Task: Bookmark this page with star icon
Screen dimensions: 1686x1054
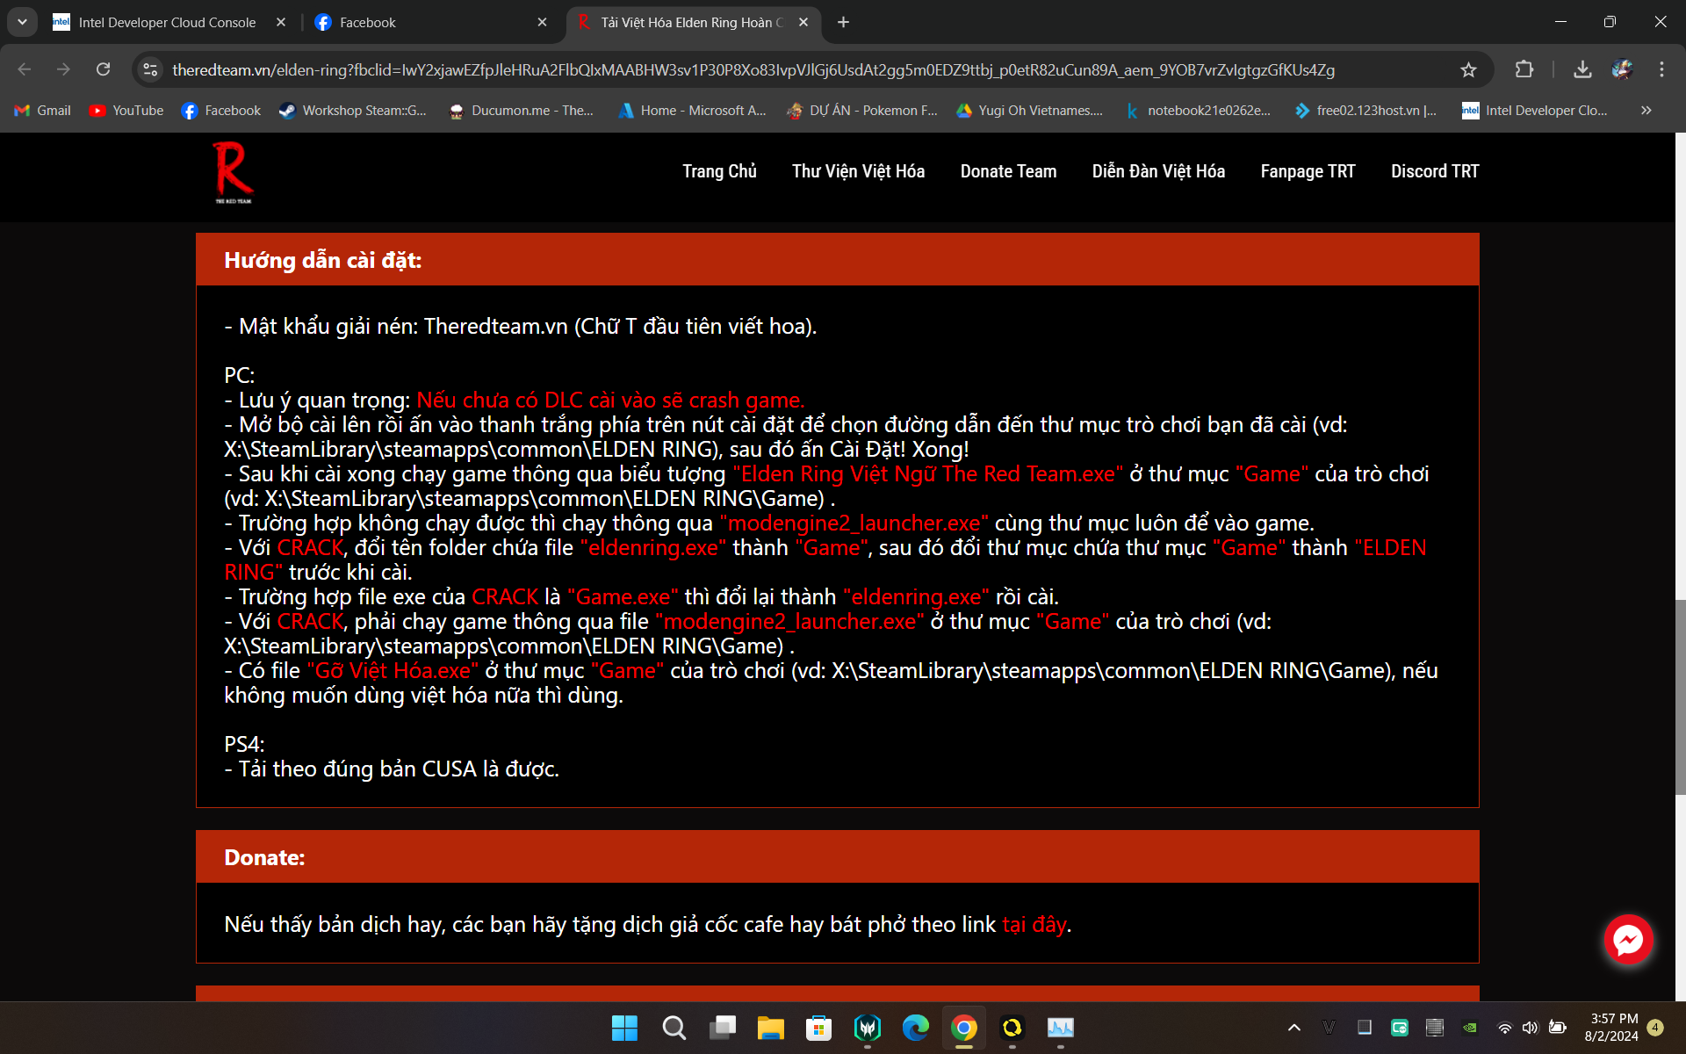Action: coord(1468,69)
